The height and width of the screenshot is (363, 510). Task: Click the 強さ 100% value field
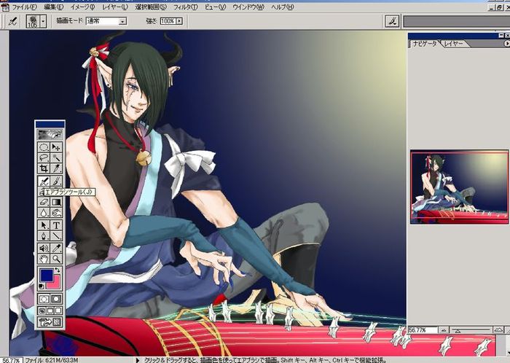pyautogui.click(x=168, y=21)
